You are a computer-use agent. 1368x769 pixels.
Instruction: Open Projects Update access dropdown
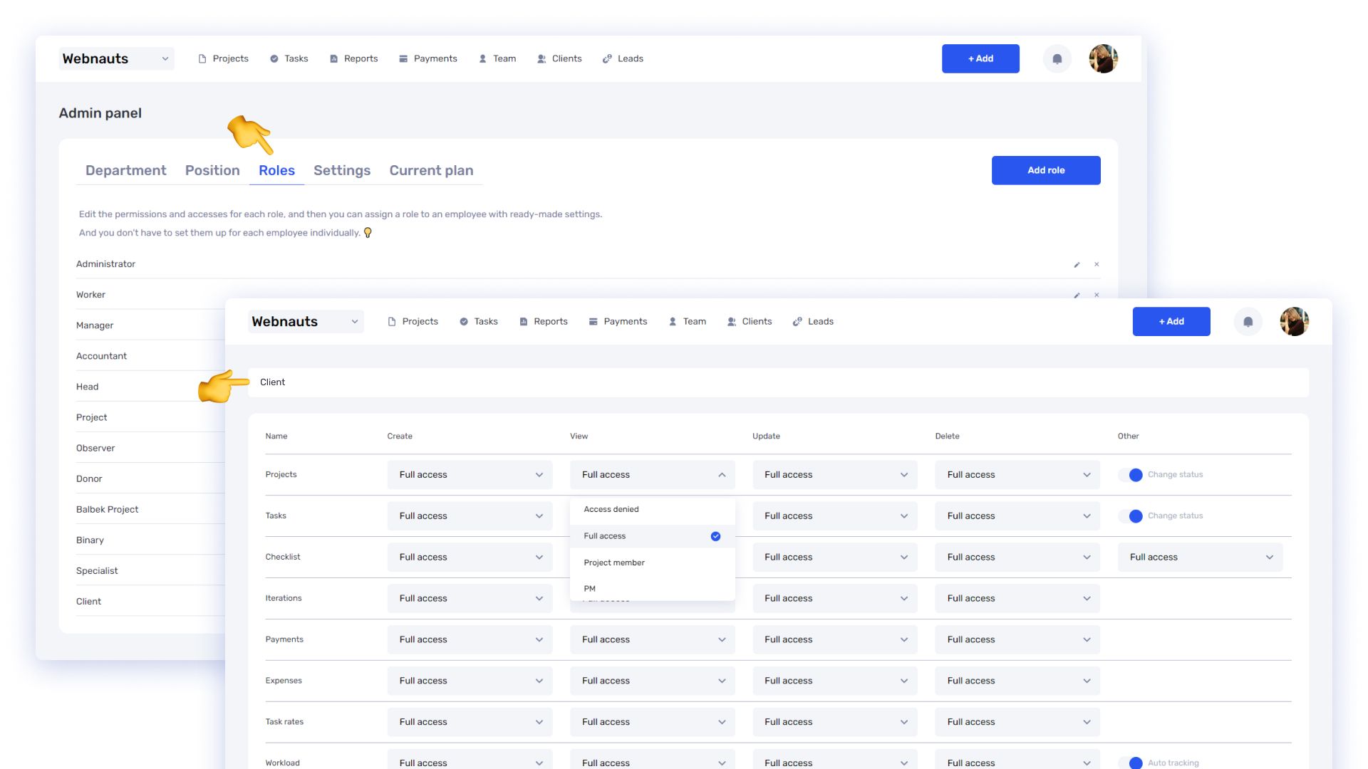point(835,475)
